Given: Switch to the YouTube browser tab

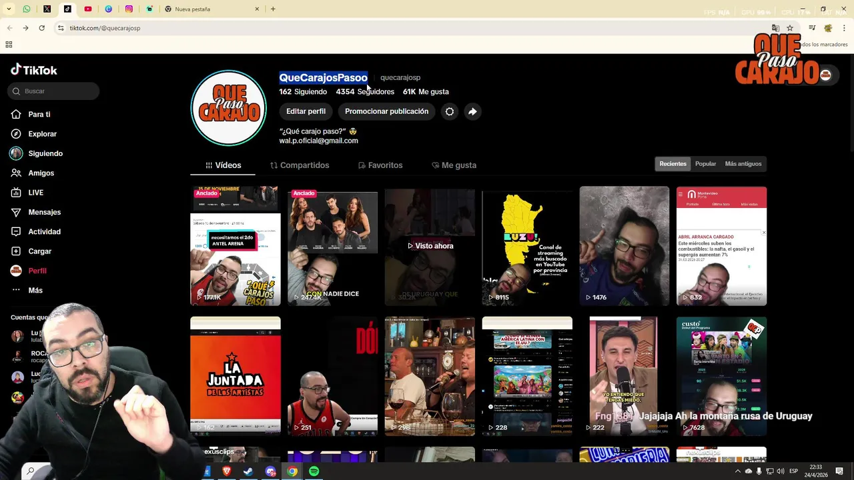Looking at the screenshot, I should pyautogui.click(x=88, y=9).
